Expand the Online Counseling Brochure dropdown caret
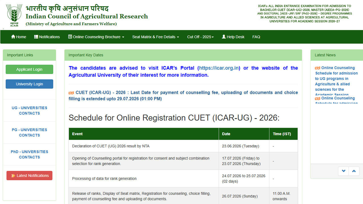Screen dimensions: 363x204 123,37
